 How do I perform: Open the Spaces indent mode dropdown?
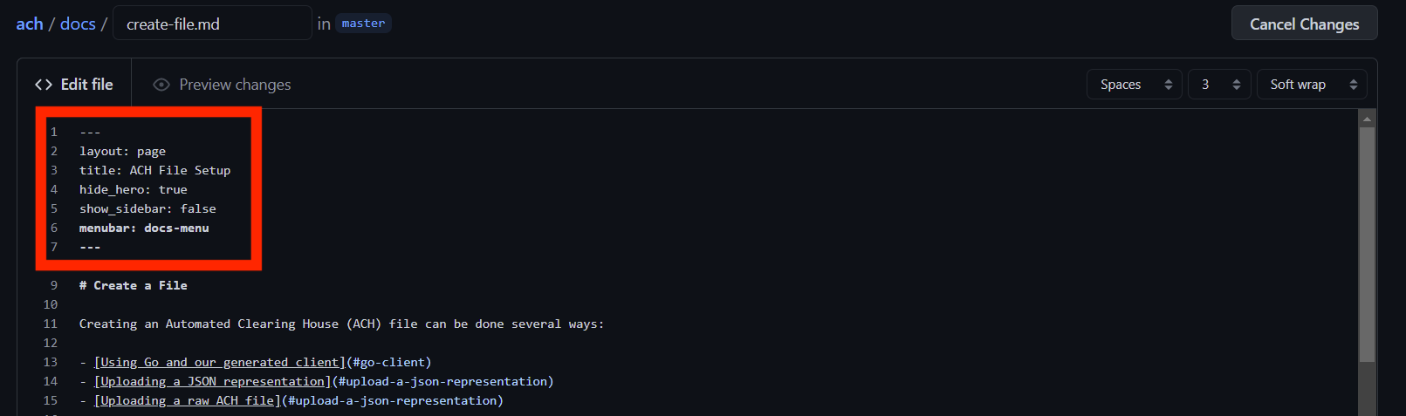click(x=1135, y=85)
